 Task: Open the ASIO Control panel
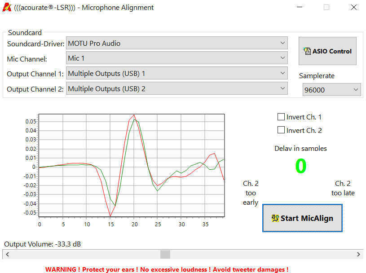point(327,51)
